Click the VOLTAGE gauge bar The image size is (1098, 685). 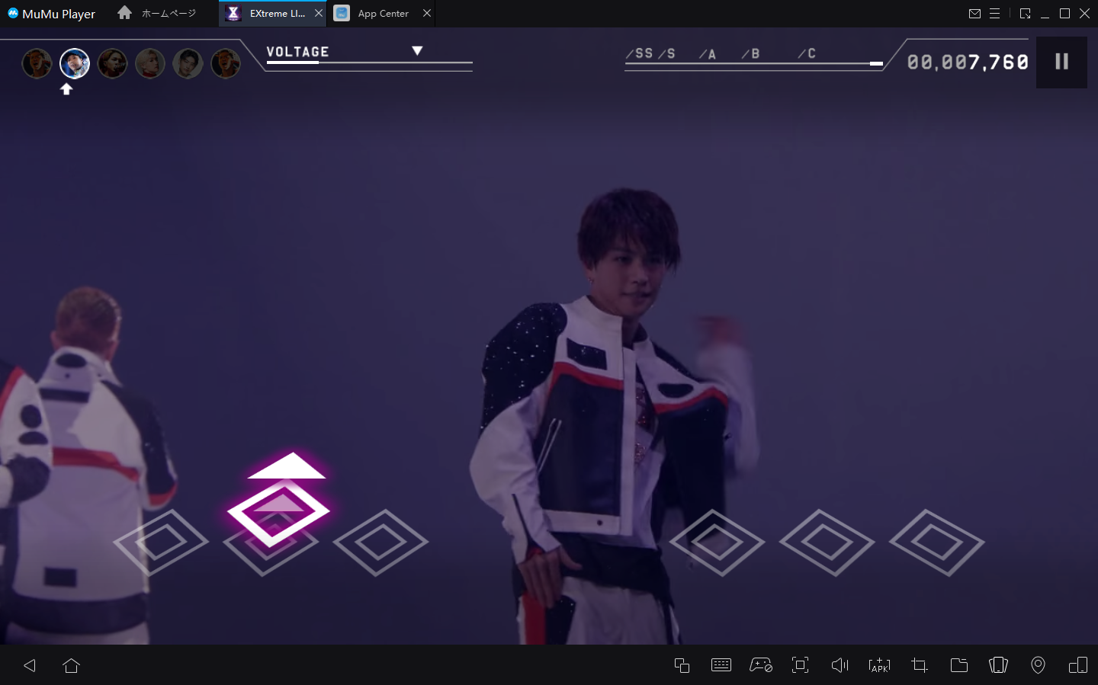[x=369, y=62]
